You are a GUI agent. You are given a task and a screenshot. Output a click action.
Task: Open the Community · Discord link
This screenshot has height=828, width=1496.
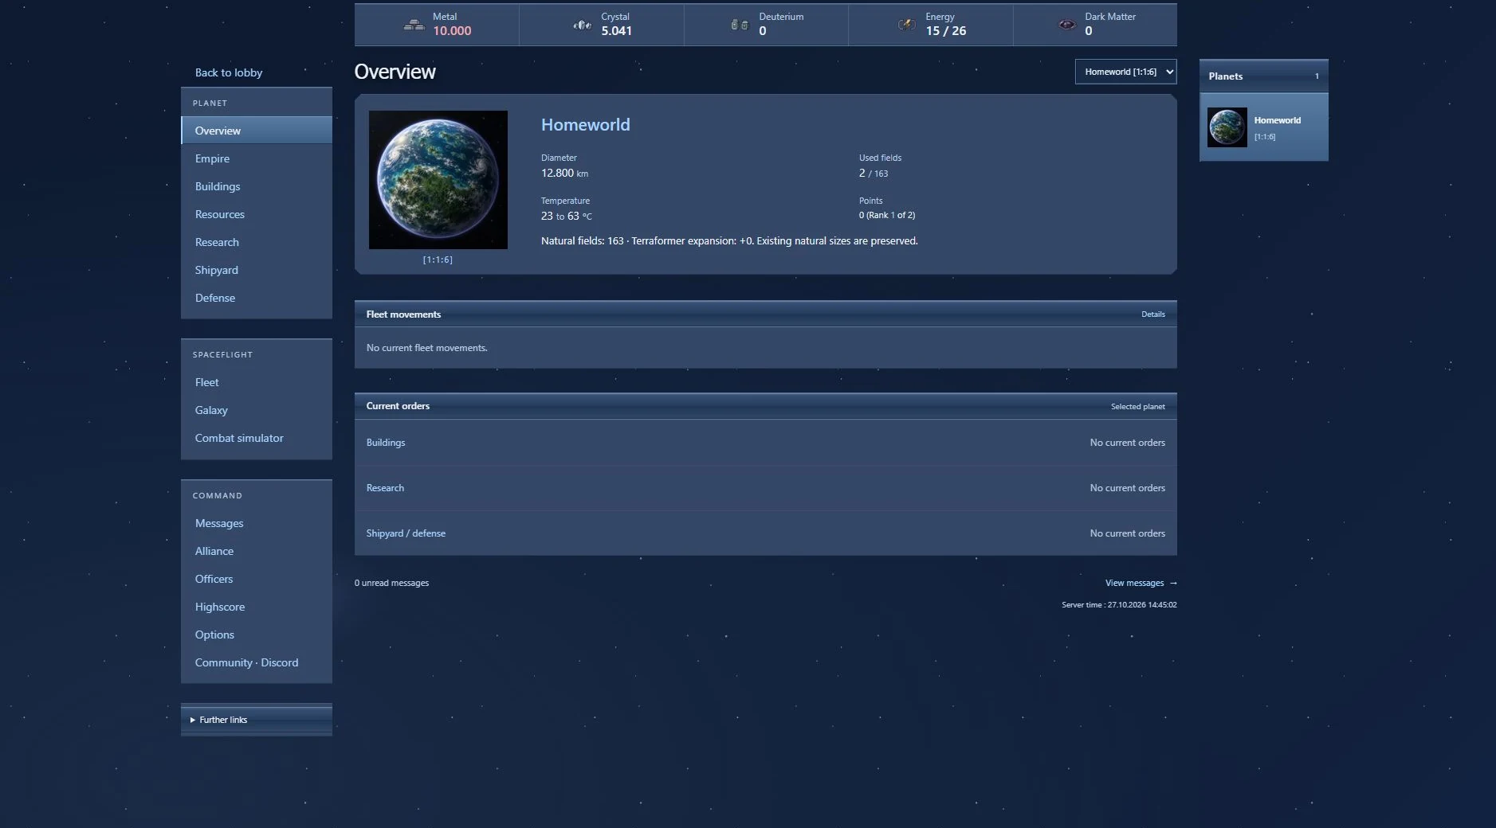tap(257, 662)
